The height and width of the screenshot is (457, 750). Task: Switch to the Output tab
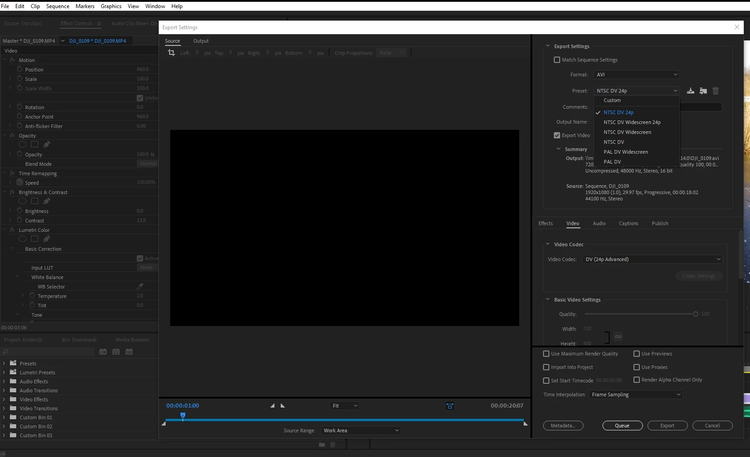pyautogui.click(x=201, y=41)
